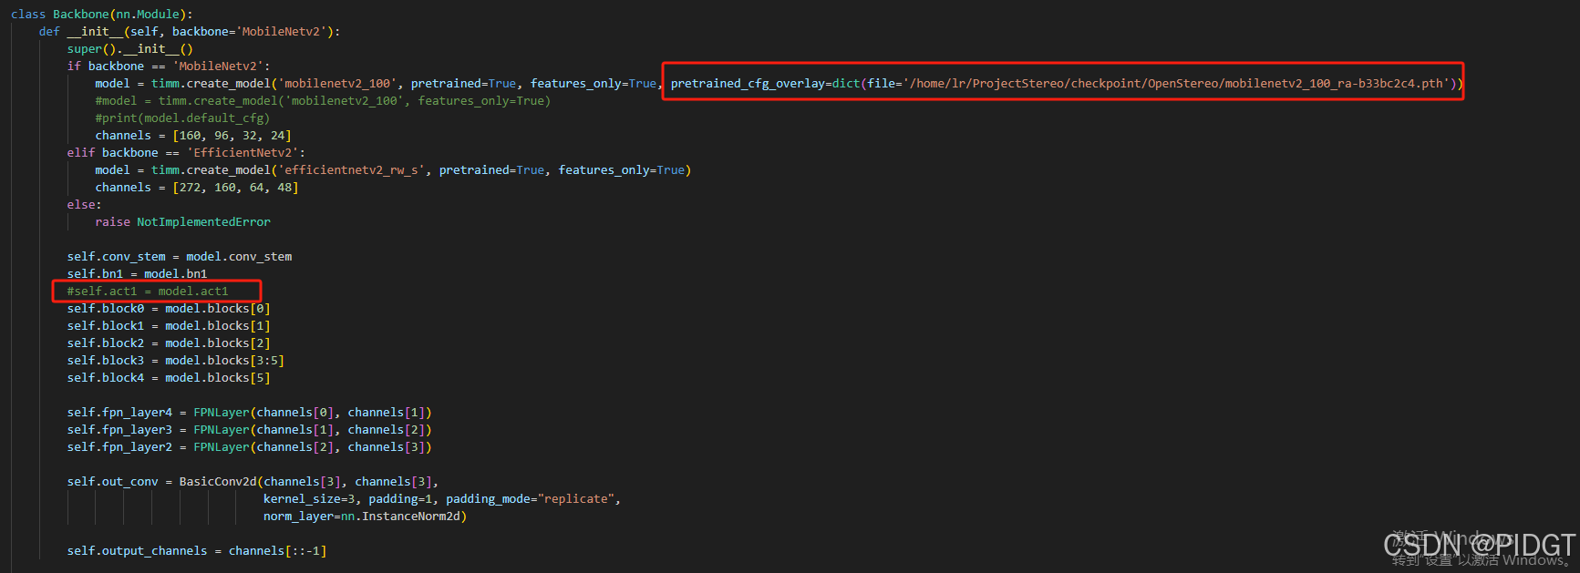The image size is (1580, 573).
Task: Click "elif backbone == 'EfficientNetv2':" line
Action: click(x=186, y=152)
